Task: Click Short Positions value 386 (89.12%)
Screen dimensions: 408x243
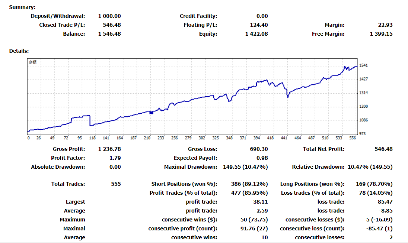Action: [x=249, y=184]
